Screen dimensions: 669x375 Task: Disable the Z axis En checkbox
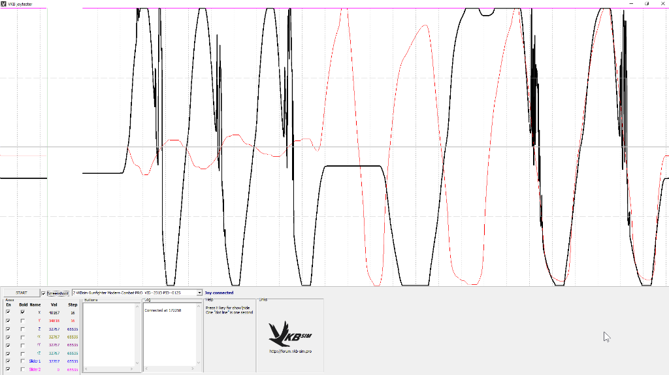pos(8,329)
